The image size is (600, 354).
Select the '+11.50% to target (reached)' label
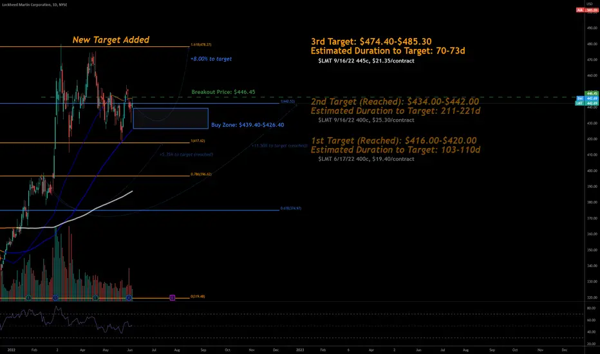point(279,146)
